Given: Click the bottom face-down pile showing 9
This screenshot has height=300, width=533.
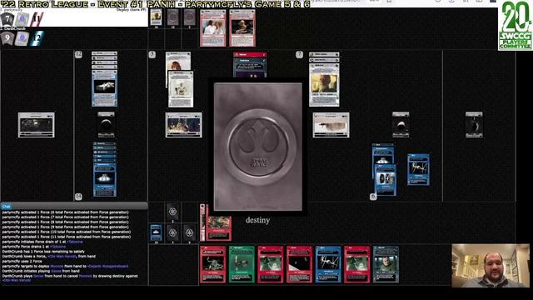Looking at the screenshot, I should click(189, 232).
